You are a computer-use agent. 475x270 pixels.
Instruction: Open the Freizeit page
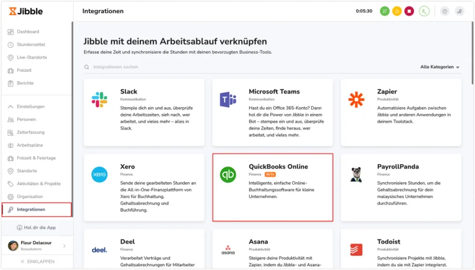point(24,70)
